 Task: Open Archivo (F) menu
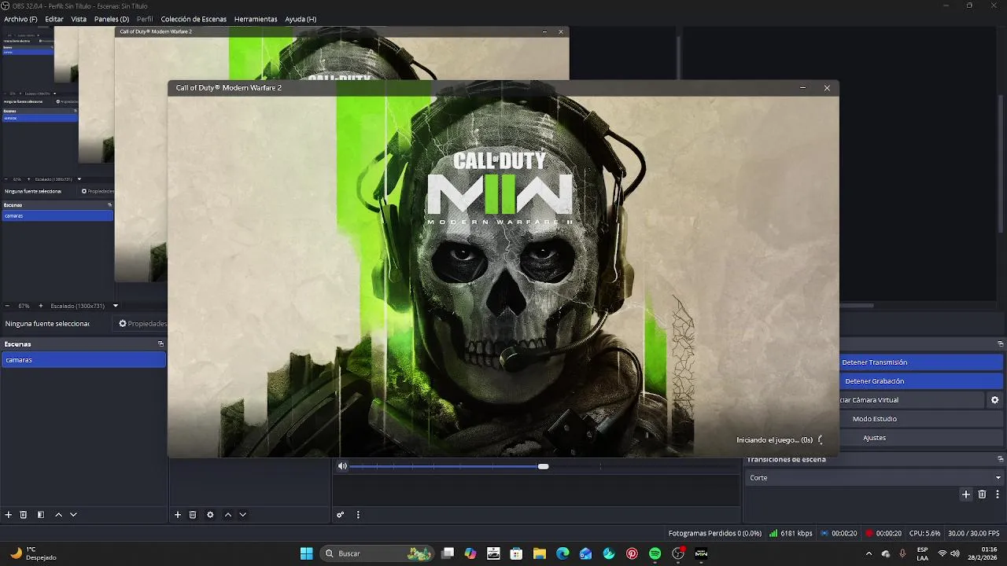(20, 19)
